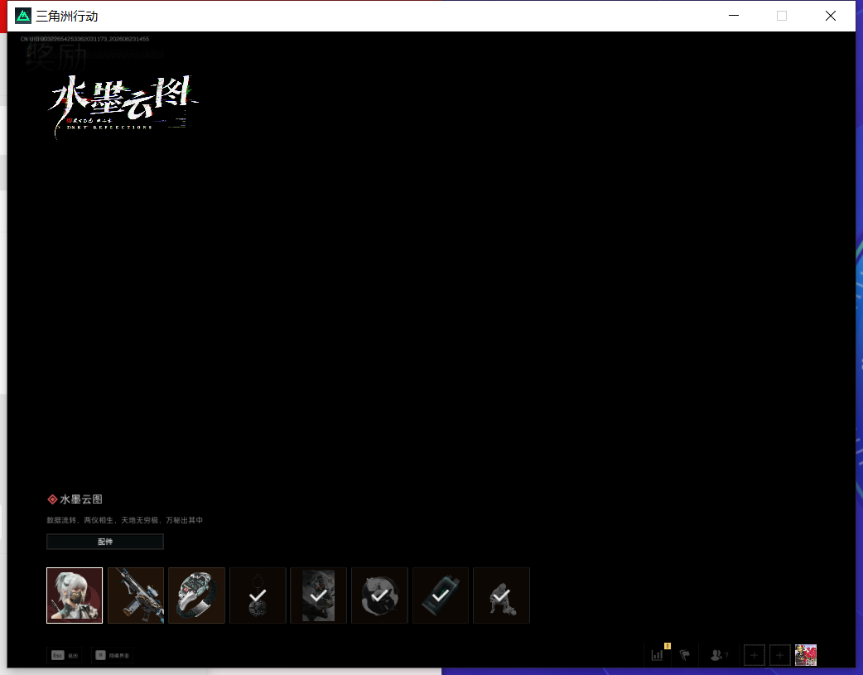
Task: Open the bar chart stats icon
Action: (x=657, y=655)
